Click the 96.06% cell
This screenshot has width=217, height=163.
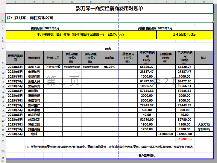point(110,67)
